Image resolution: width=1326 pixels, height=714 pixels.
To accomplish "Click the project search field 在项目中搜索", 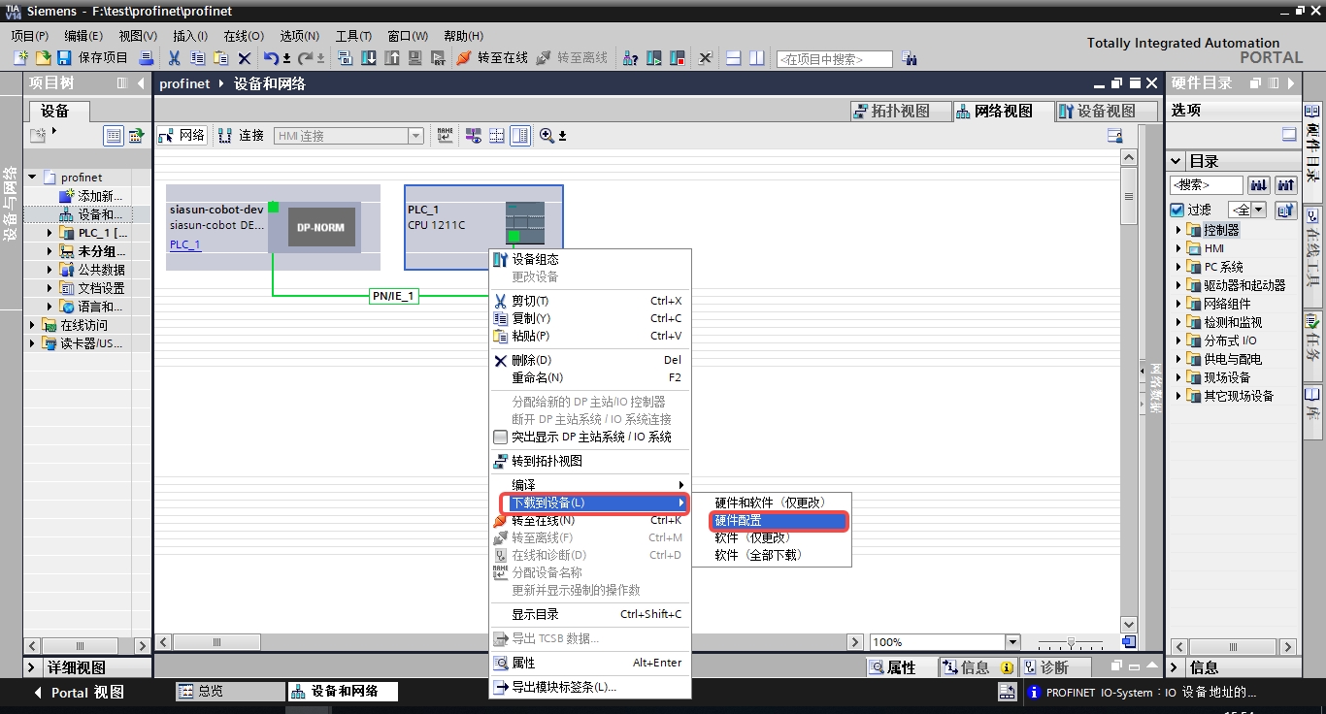I will 834,59.
